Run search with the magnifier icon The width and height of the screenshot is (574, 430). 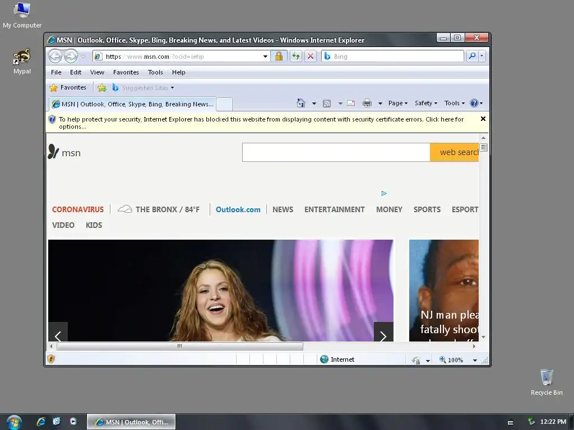(472, 56)
